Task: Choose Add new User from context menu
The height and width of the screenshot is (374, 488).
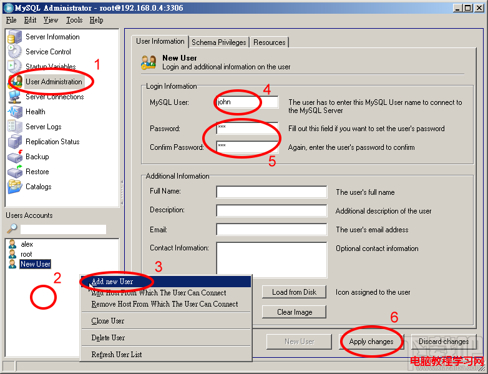Action: [166, 282]
